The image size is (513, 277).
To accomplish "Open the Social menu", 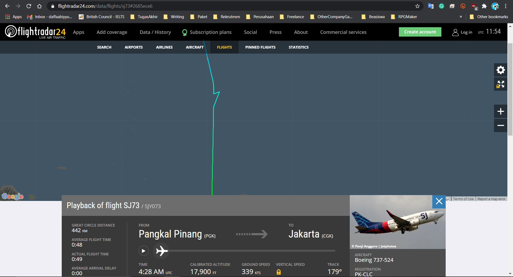I will [250, 32].
